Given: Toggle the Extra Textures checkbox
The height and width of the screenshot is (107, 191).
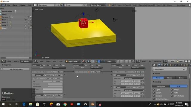Looking at the screenshot, I should point(172,96).
